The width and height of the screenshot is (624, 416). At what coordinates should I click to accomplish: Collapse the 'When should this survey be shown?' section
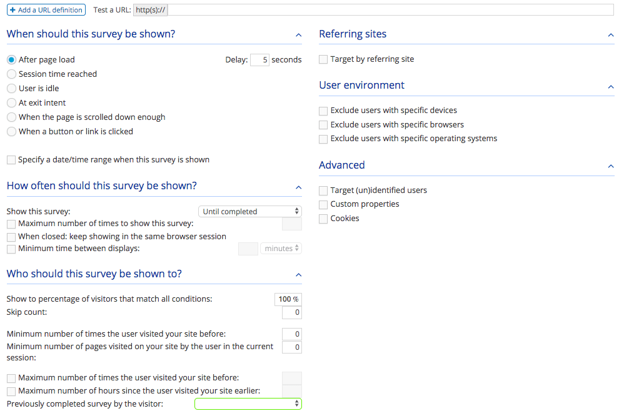coord(298,35)
